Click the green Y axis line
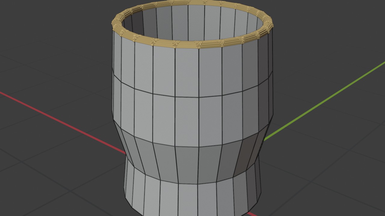Image resolution: width=385 pixels, height=216 pixels. pos(325,101)
